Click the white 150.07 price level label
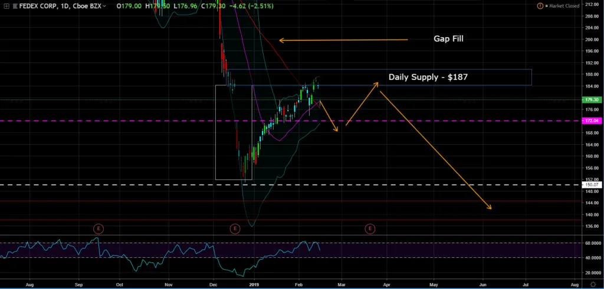Viewport: 604px width, 289px height. [591, 185]
